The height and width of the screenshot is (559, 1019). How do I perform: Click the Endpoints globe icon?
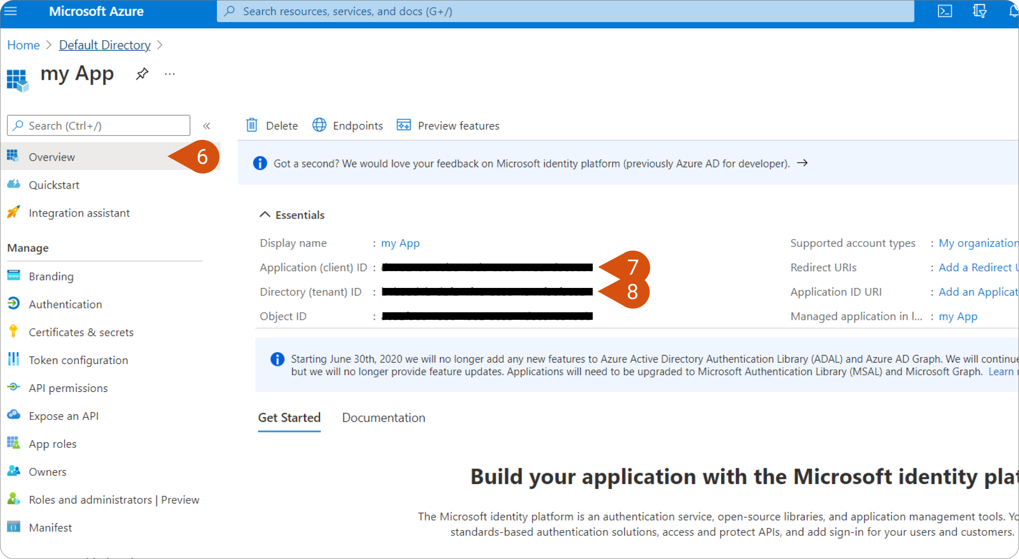click(x=319, y=125)
